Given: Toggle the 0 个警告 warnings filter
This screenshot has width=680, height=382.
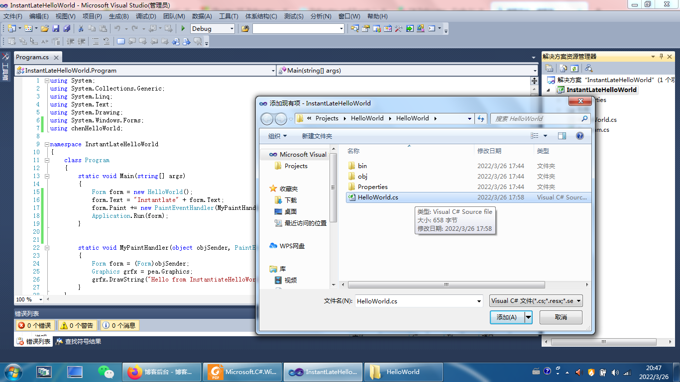Looking at the screenshot, I should (77, 325).
